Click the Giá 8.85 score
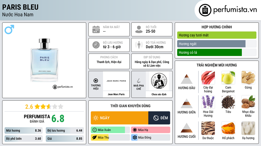 click(x=65, y=139)
